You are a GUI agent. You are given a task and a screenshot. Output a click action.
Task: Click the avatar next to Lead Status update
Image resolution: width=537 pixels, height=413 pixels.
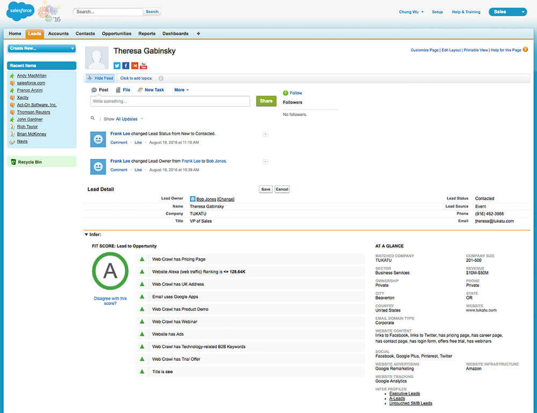(98, 139)
